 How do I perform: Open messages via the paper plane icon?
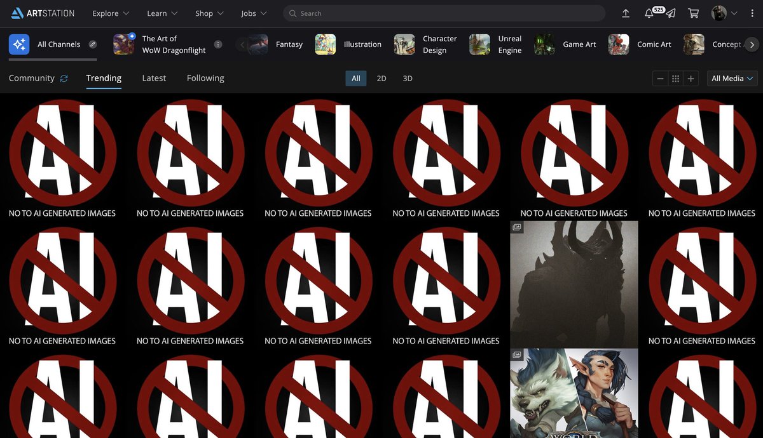pyautogui.click(x=671, y=13)
